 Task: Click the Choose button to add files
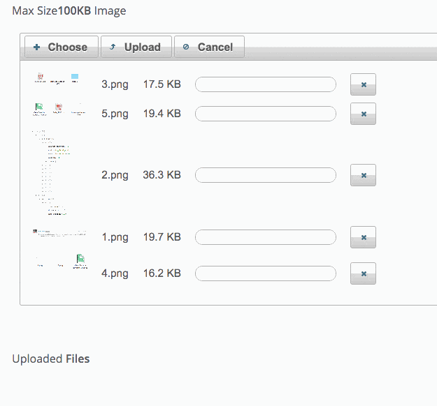coord(61,47)
